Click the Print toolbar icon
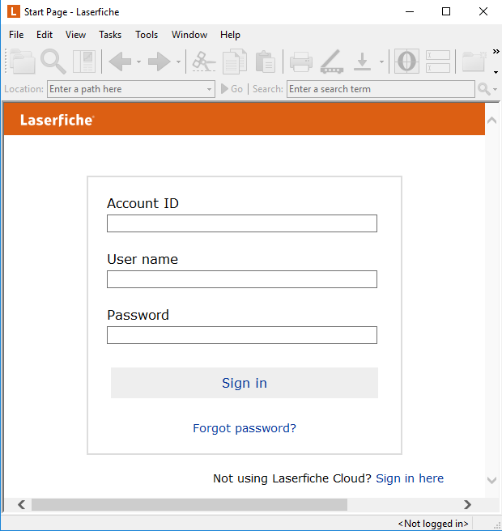Image resolution: width=502 pixels, height=531 pixels. click(300, 62)
